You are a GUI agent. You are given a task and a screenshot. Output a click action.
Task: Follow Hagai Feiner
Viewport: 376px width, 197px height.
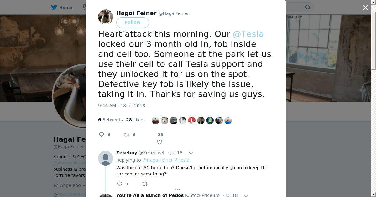pyautogui.click(x=133, y=22)
